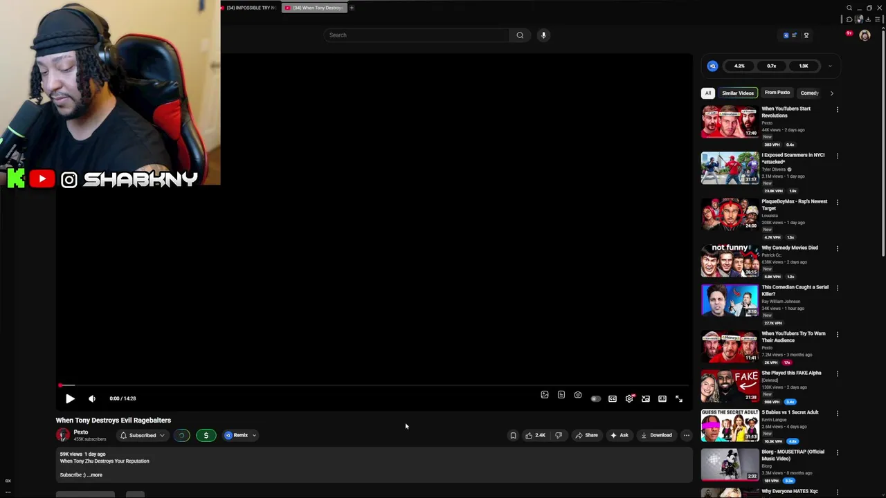
Task: Show more filter chips arrow
Action: (x=831, y=93)
